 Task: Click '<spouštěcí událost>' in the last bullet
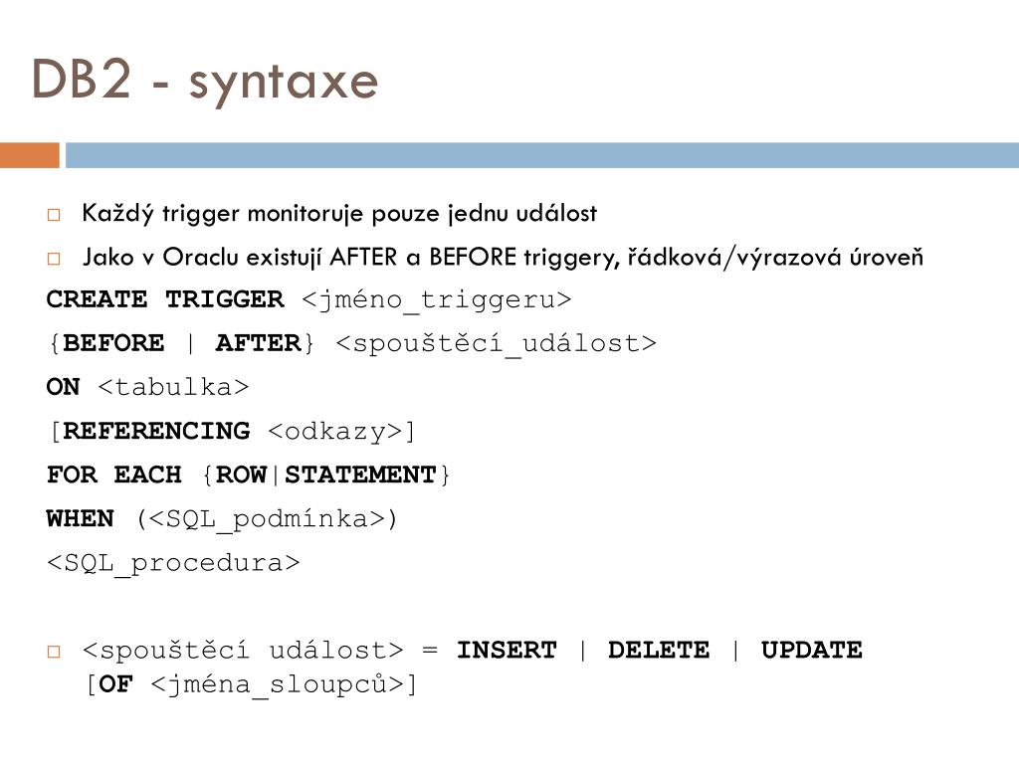[244, 651]
